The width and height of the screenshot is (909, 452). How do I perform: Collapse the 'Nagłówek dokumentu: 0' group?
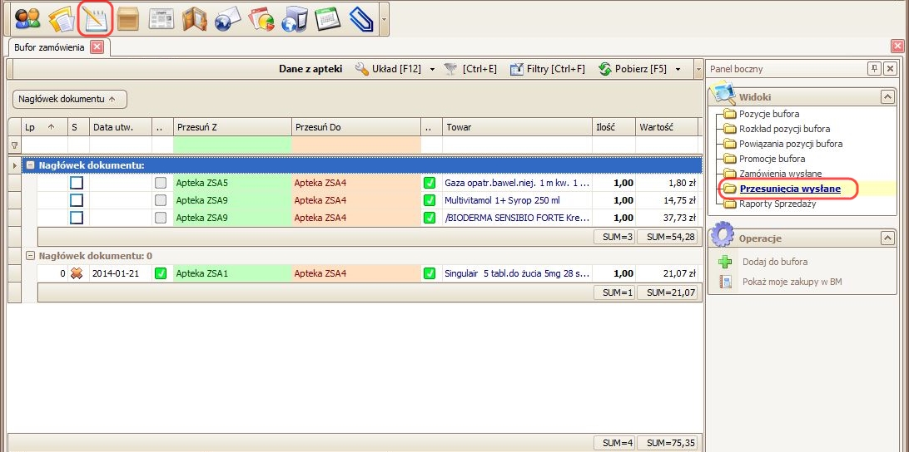[30, 256]
